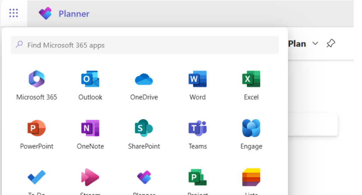Screen dimensions: 362x195
Task: Click the Teams label text
Action: point(198,146)
